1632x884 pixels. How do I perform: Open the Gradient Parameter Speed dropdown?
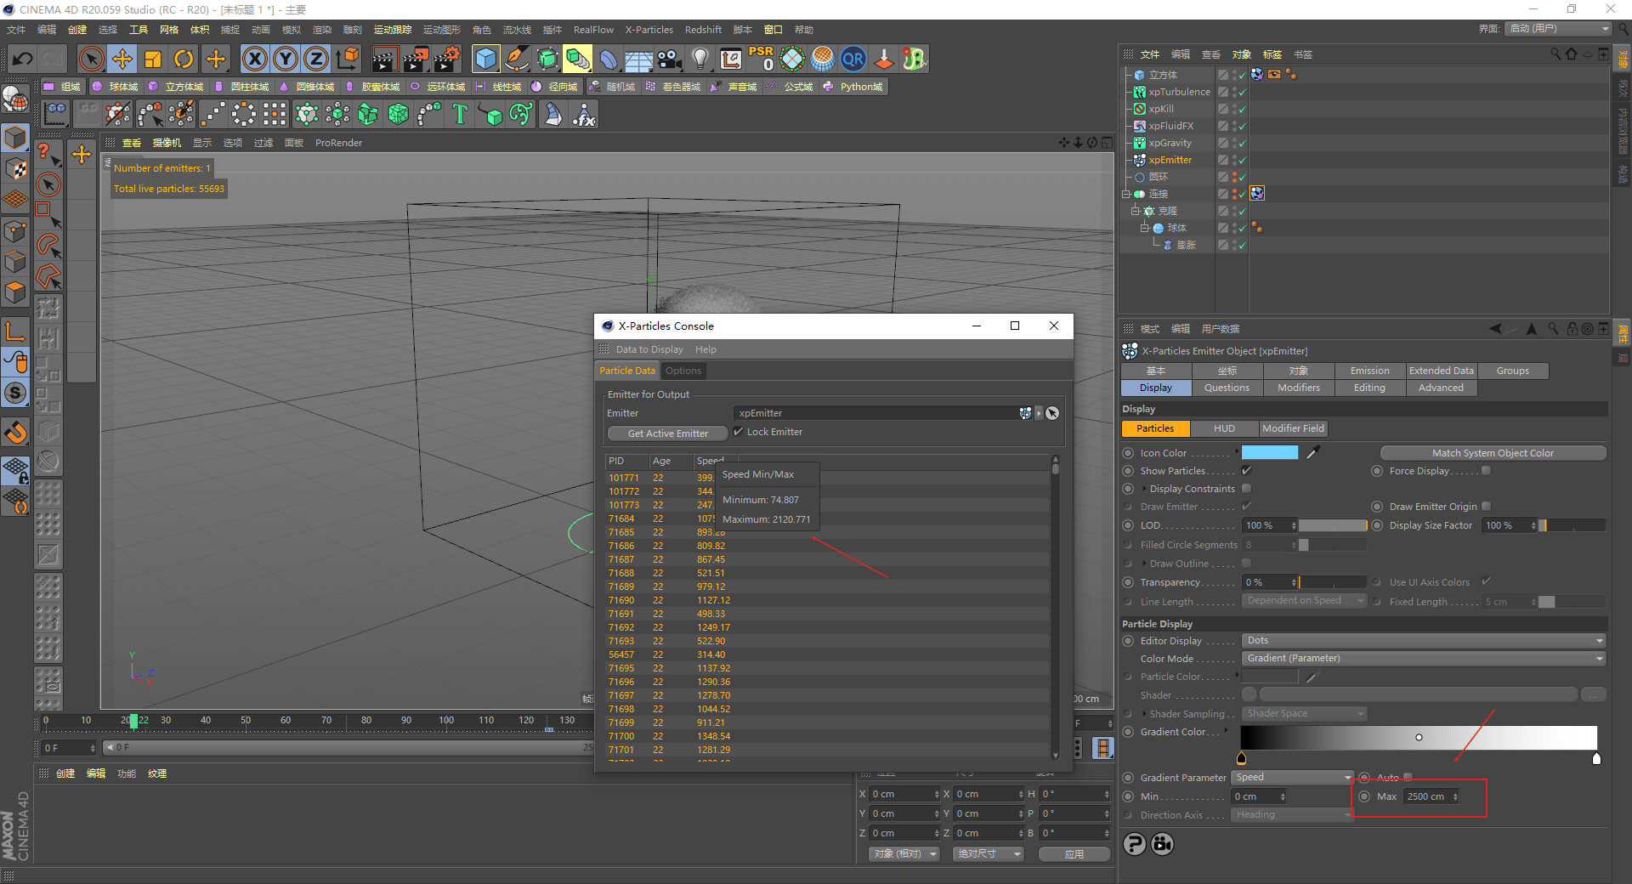click(x=1292, y=778)
